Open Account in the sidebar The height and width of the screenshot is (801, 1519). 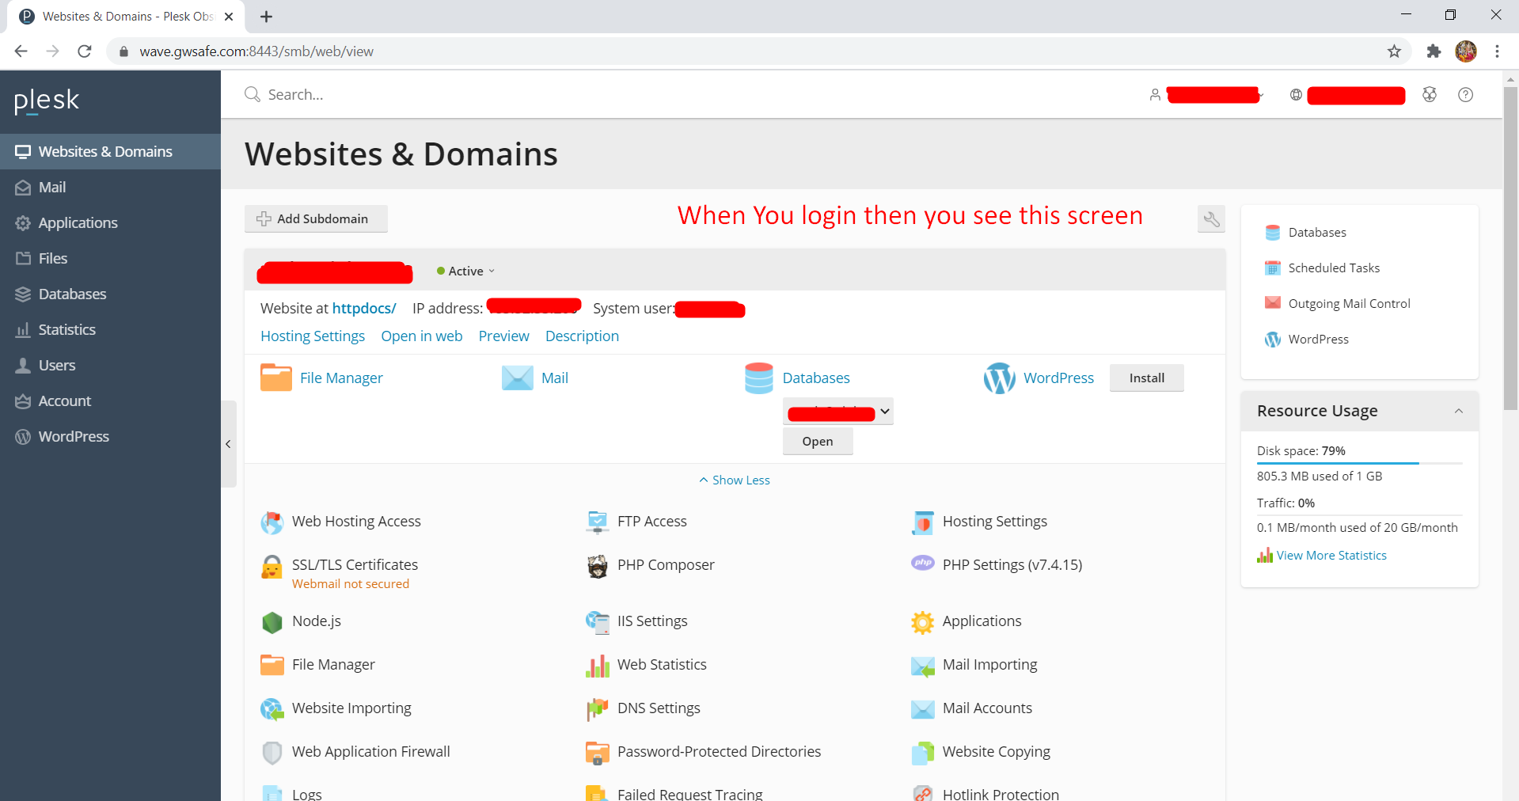[x=110, y=401]
